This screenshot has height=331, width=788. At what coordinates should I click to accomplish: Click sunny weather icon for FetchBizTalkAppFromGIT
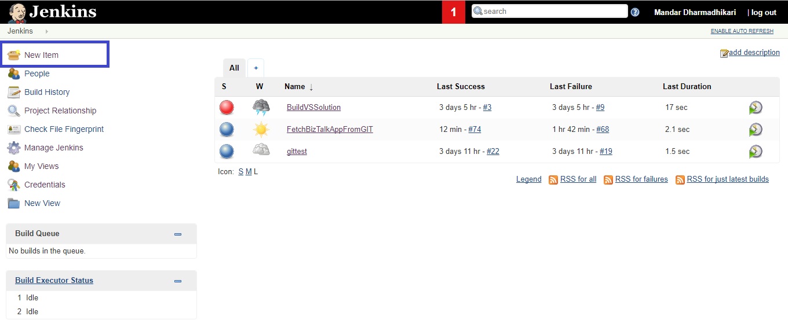pyautogui.click(x=261, y=130)
